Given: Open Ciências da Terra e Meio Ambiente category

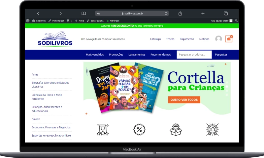Looking at the screenshot, I should coord(47,97).
